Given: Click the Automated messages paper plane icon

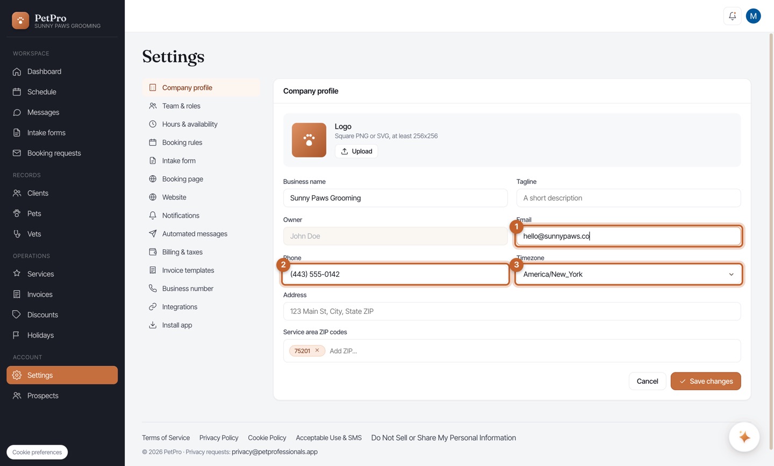Looking at the screenshot, I should (x=153, y=234).
